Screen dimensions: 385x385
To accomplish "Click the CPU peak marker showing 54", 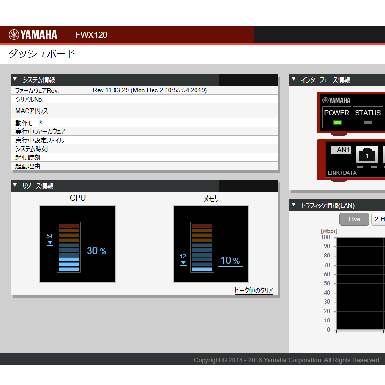I will pos(50,239).
